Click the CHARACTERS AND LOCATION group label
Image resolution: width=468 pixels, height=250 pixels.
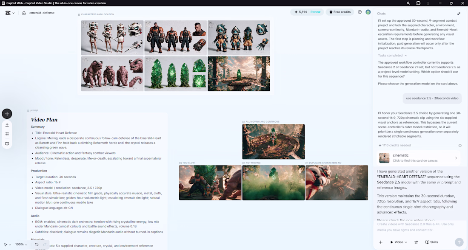point(97,14)
